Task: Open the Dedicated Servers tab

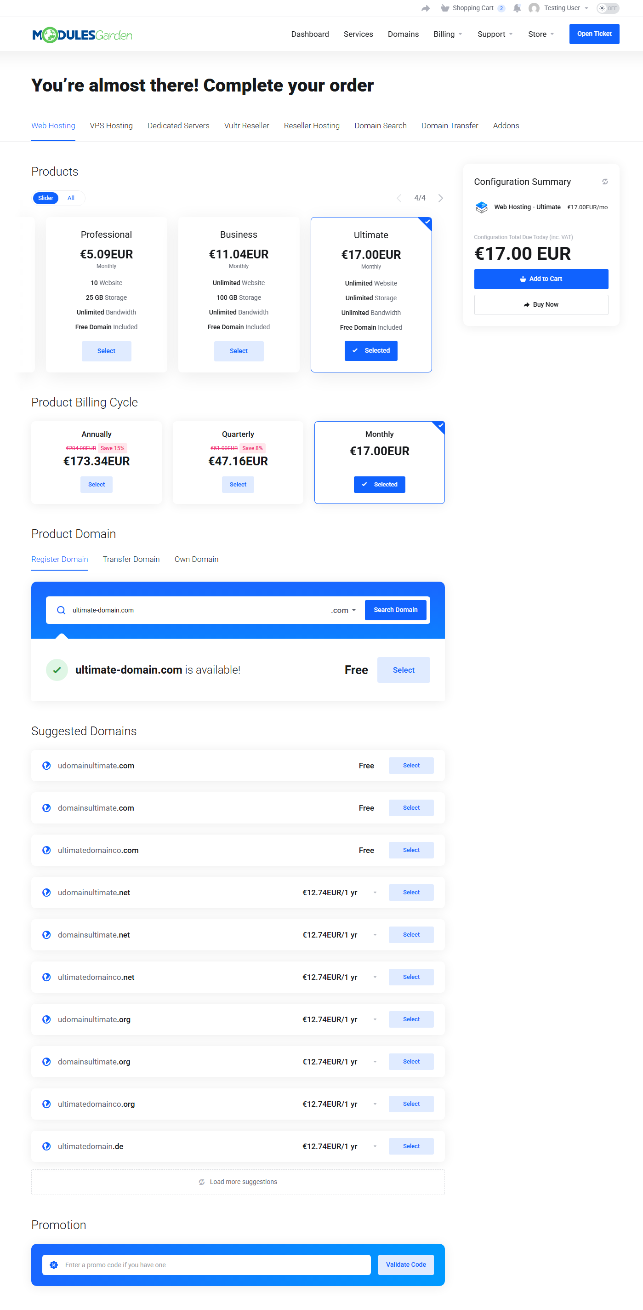Action: point(178,126)
